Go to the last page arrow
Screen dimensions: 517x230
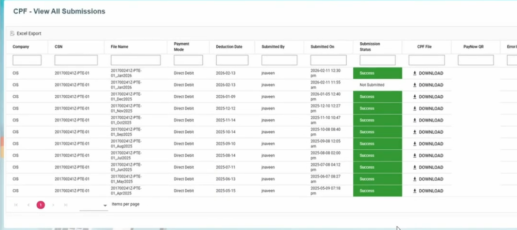pos(66,205)
